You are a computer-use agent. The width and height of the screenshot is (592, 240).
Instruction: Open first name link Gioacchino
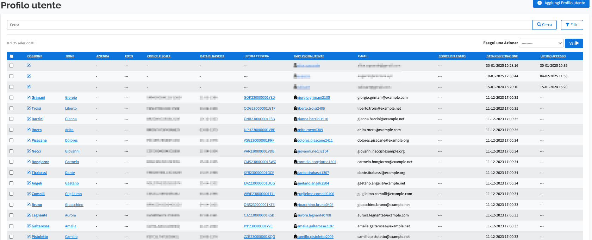74,205
